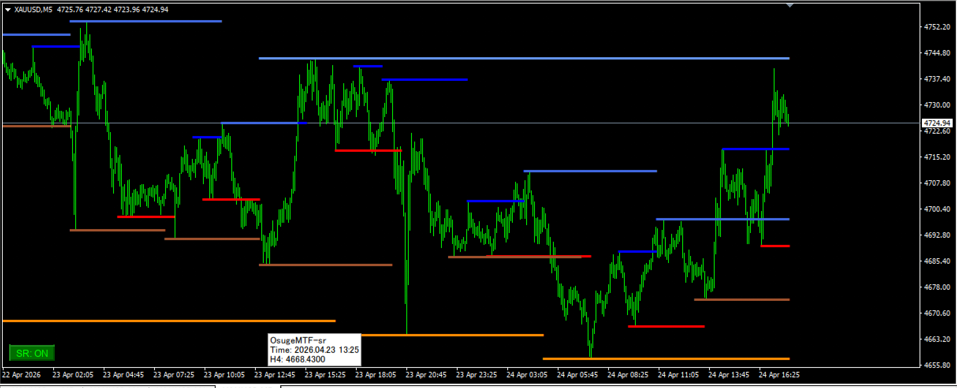Click the 23 Apr 23:25 time label
This screenshot has height=388, width=957.
coord(477,375)
